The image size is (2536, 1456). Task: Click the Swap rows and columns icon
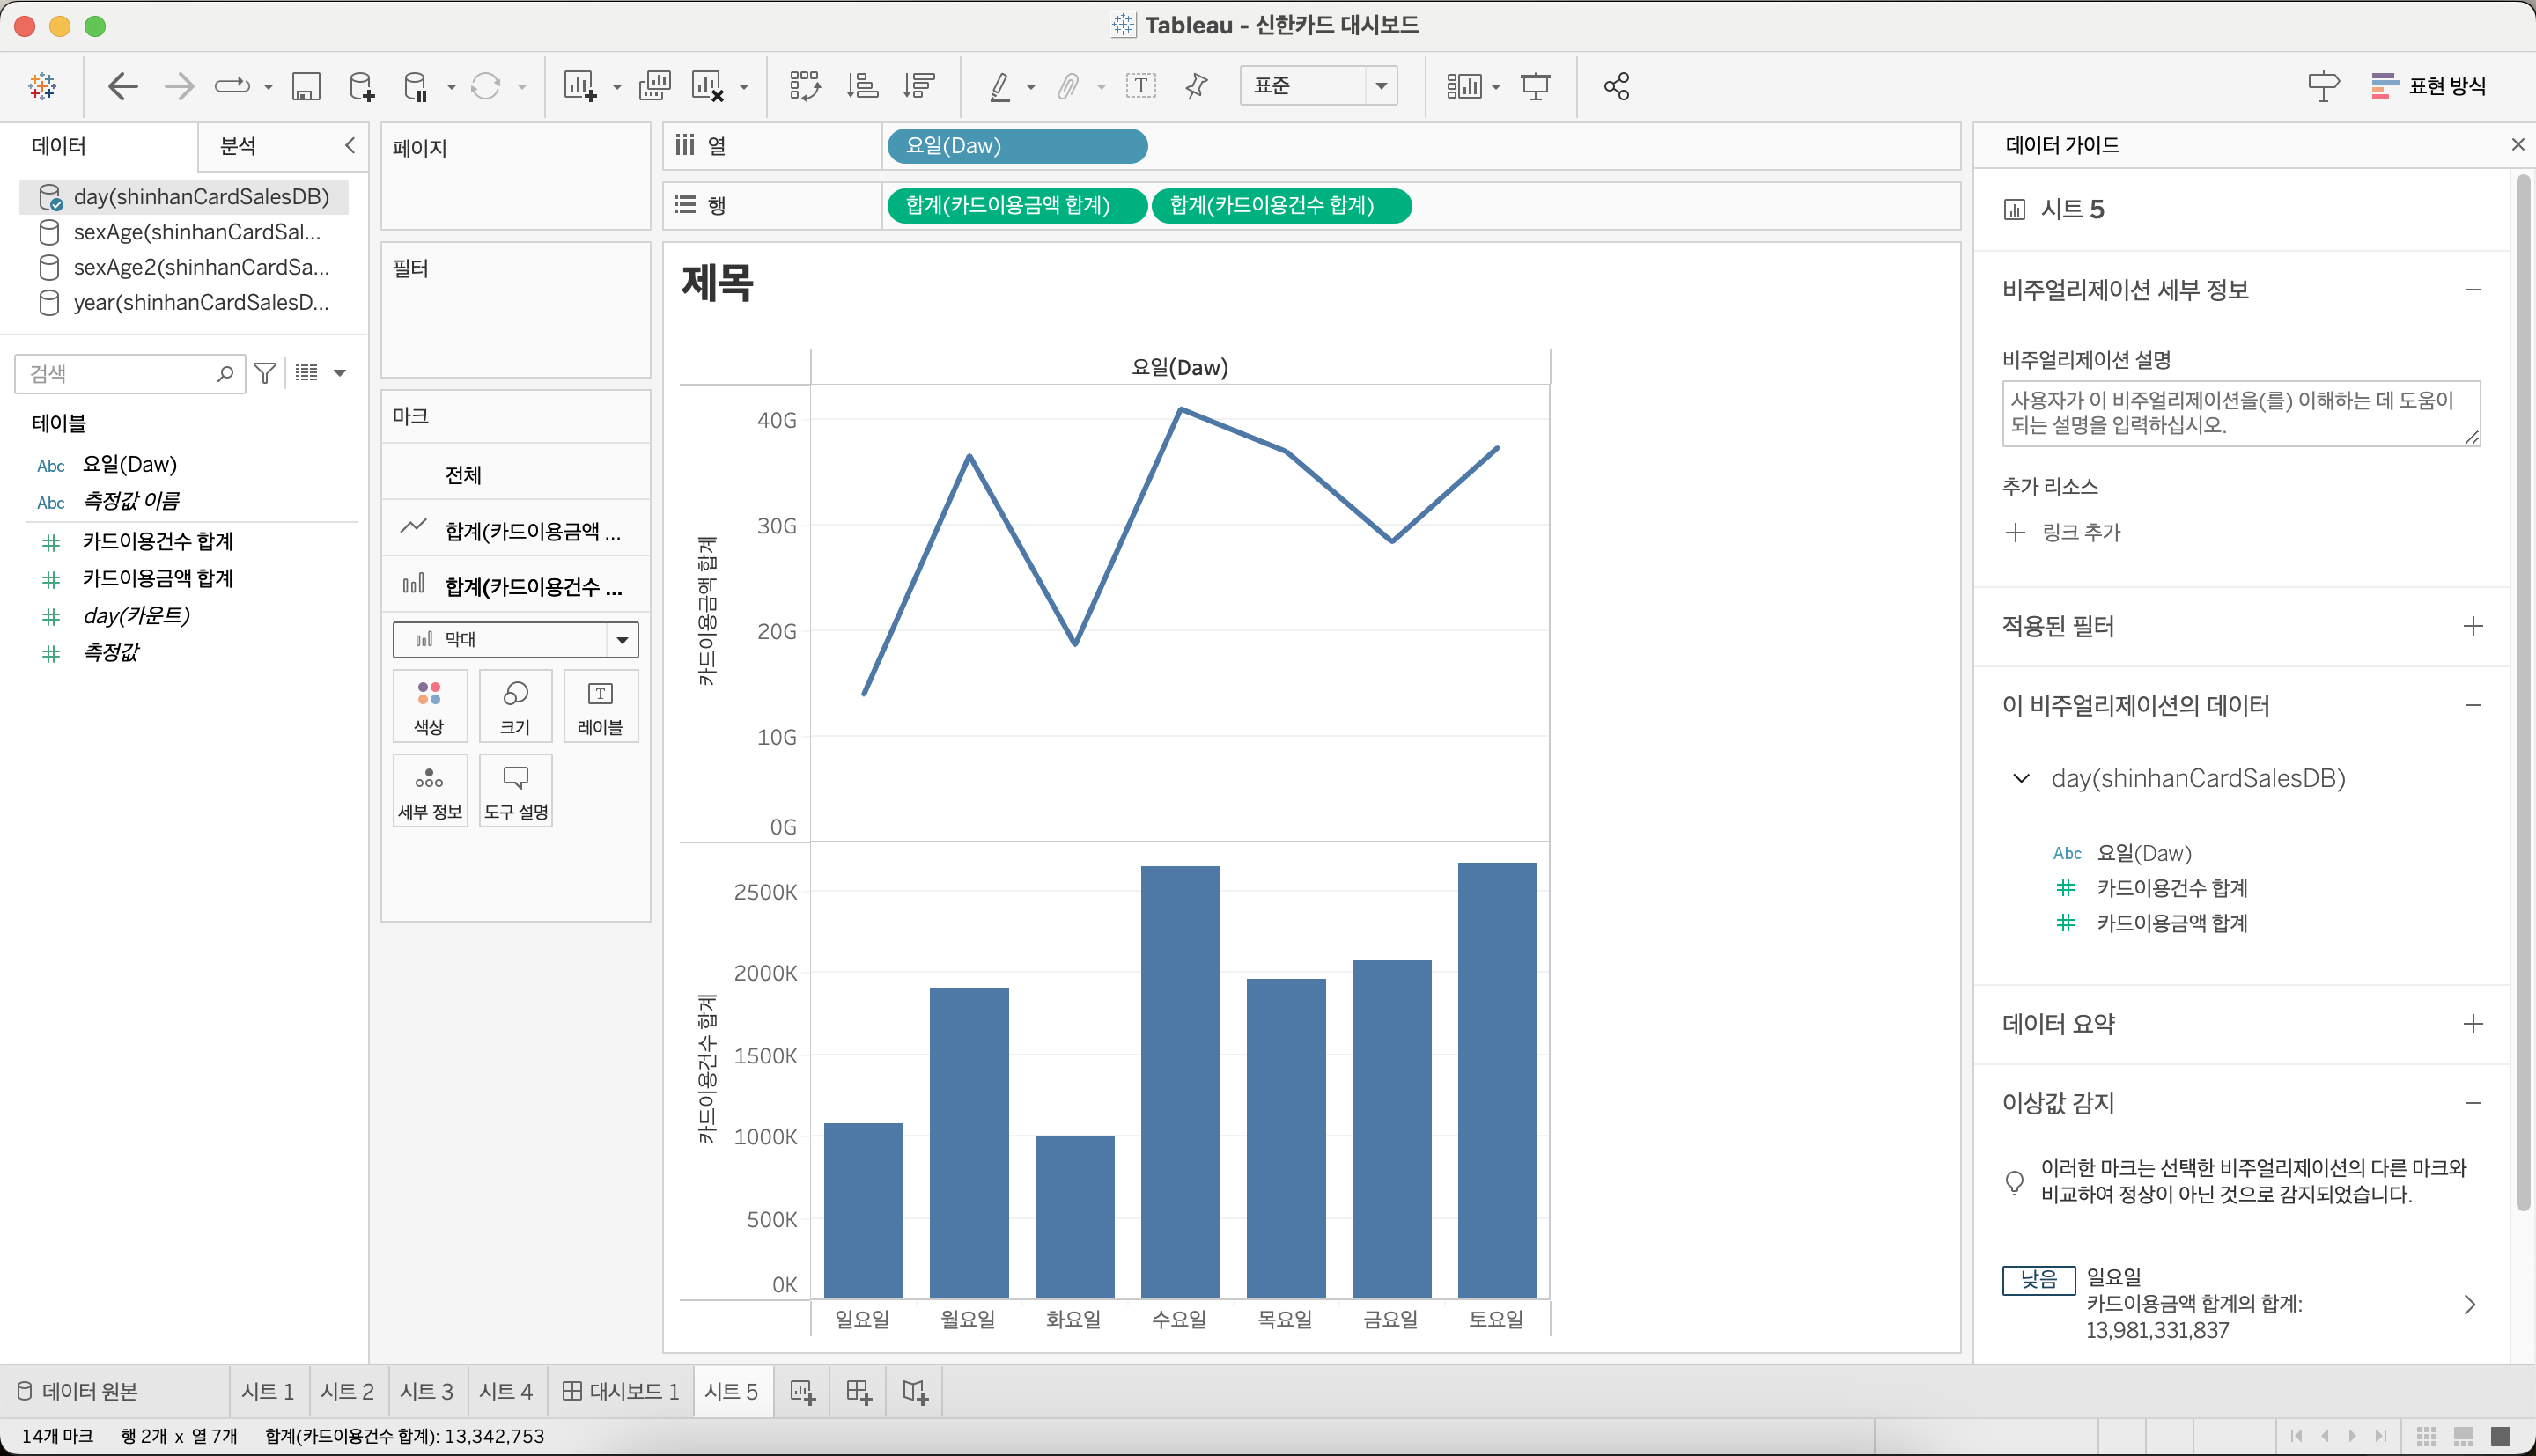(x=804, y=87)
